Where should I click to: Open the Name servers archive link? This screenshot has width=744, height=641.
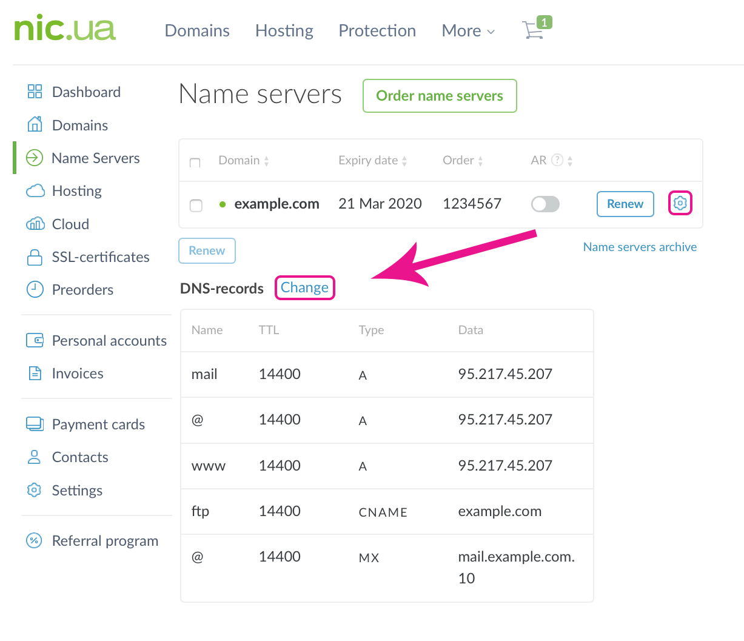(639, 247)
